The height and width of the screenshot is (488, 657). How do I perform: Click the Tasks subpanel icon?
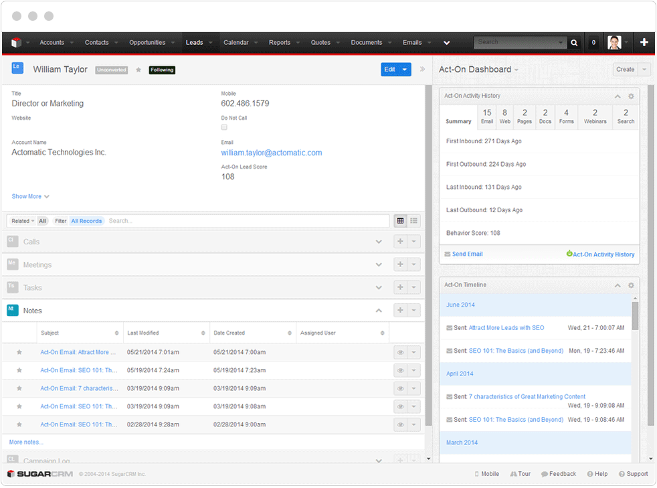(x=13, y=288)
